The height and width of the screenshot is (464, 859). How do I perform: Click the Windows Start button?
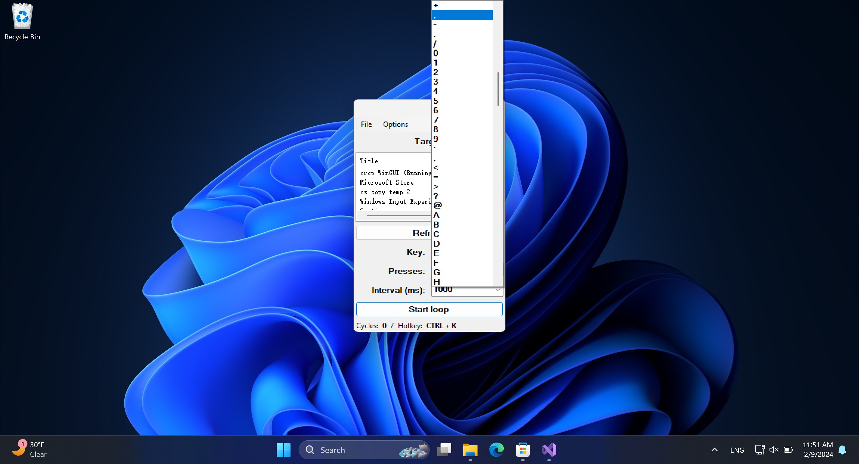(x=284, y=450)
